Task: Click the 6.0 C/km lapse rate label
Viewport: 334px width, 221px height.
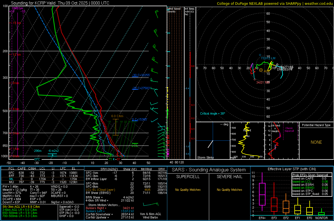Action: tap(117, 116)
